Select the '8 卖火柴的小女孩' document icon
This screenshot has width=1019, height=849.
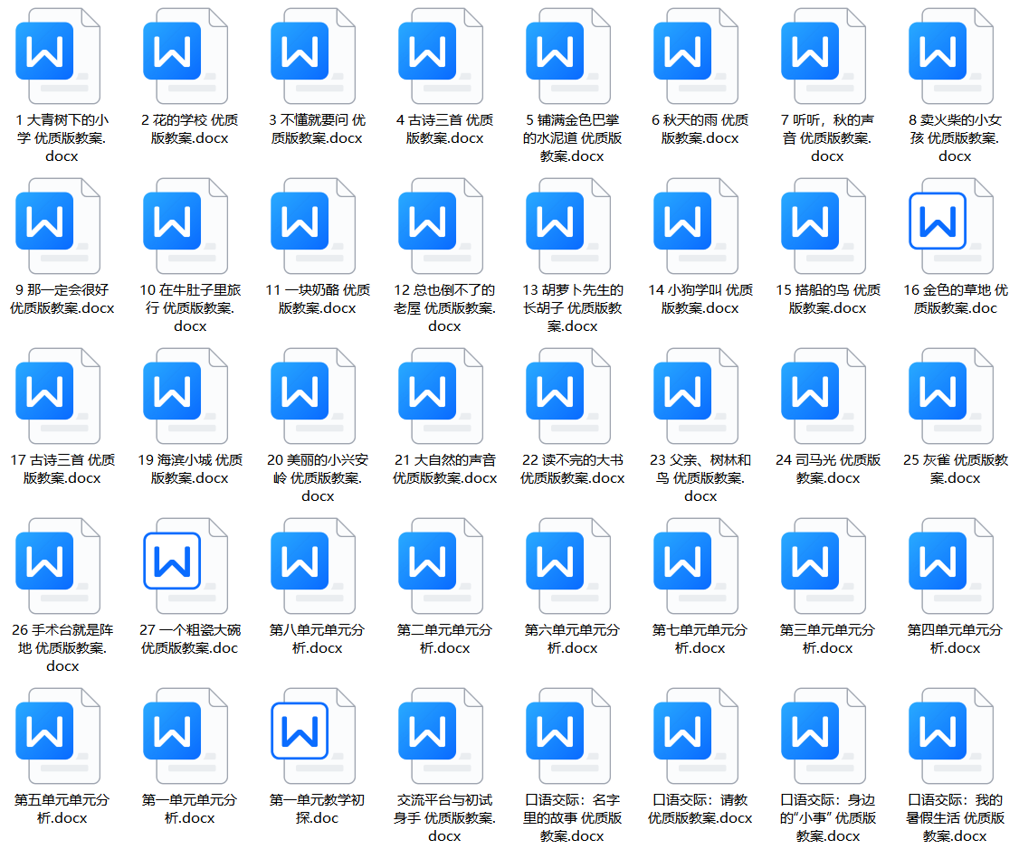951,56
